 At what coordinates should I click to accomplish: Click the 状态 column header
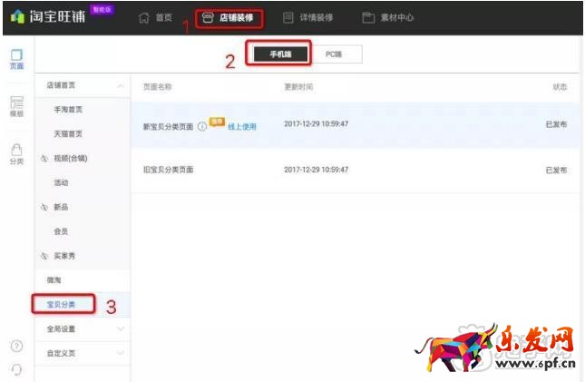click(560, 87)
